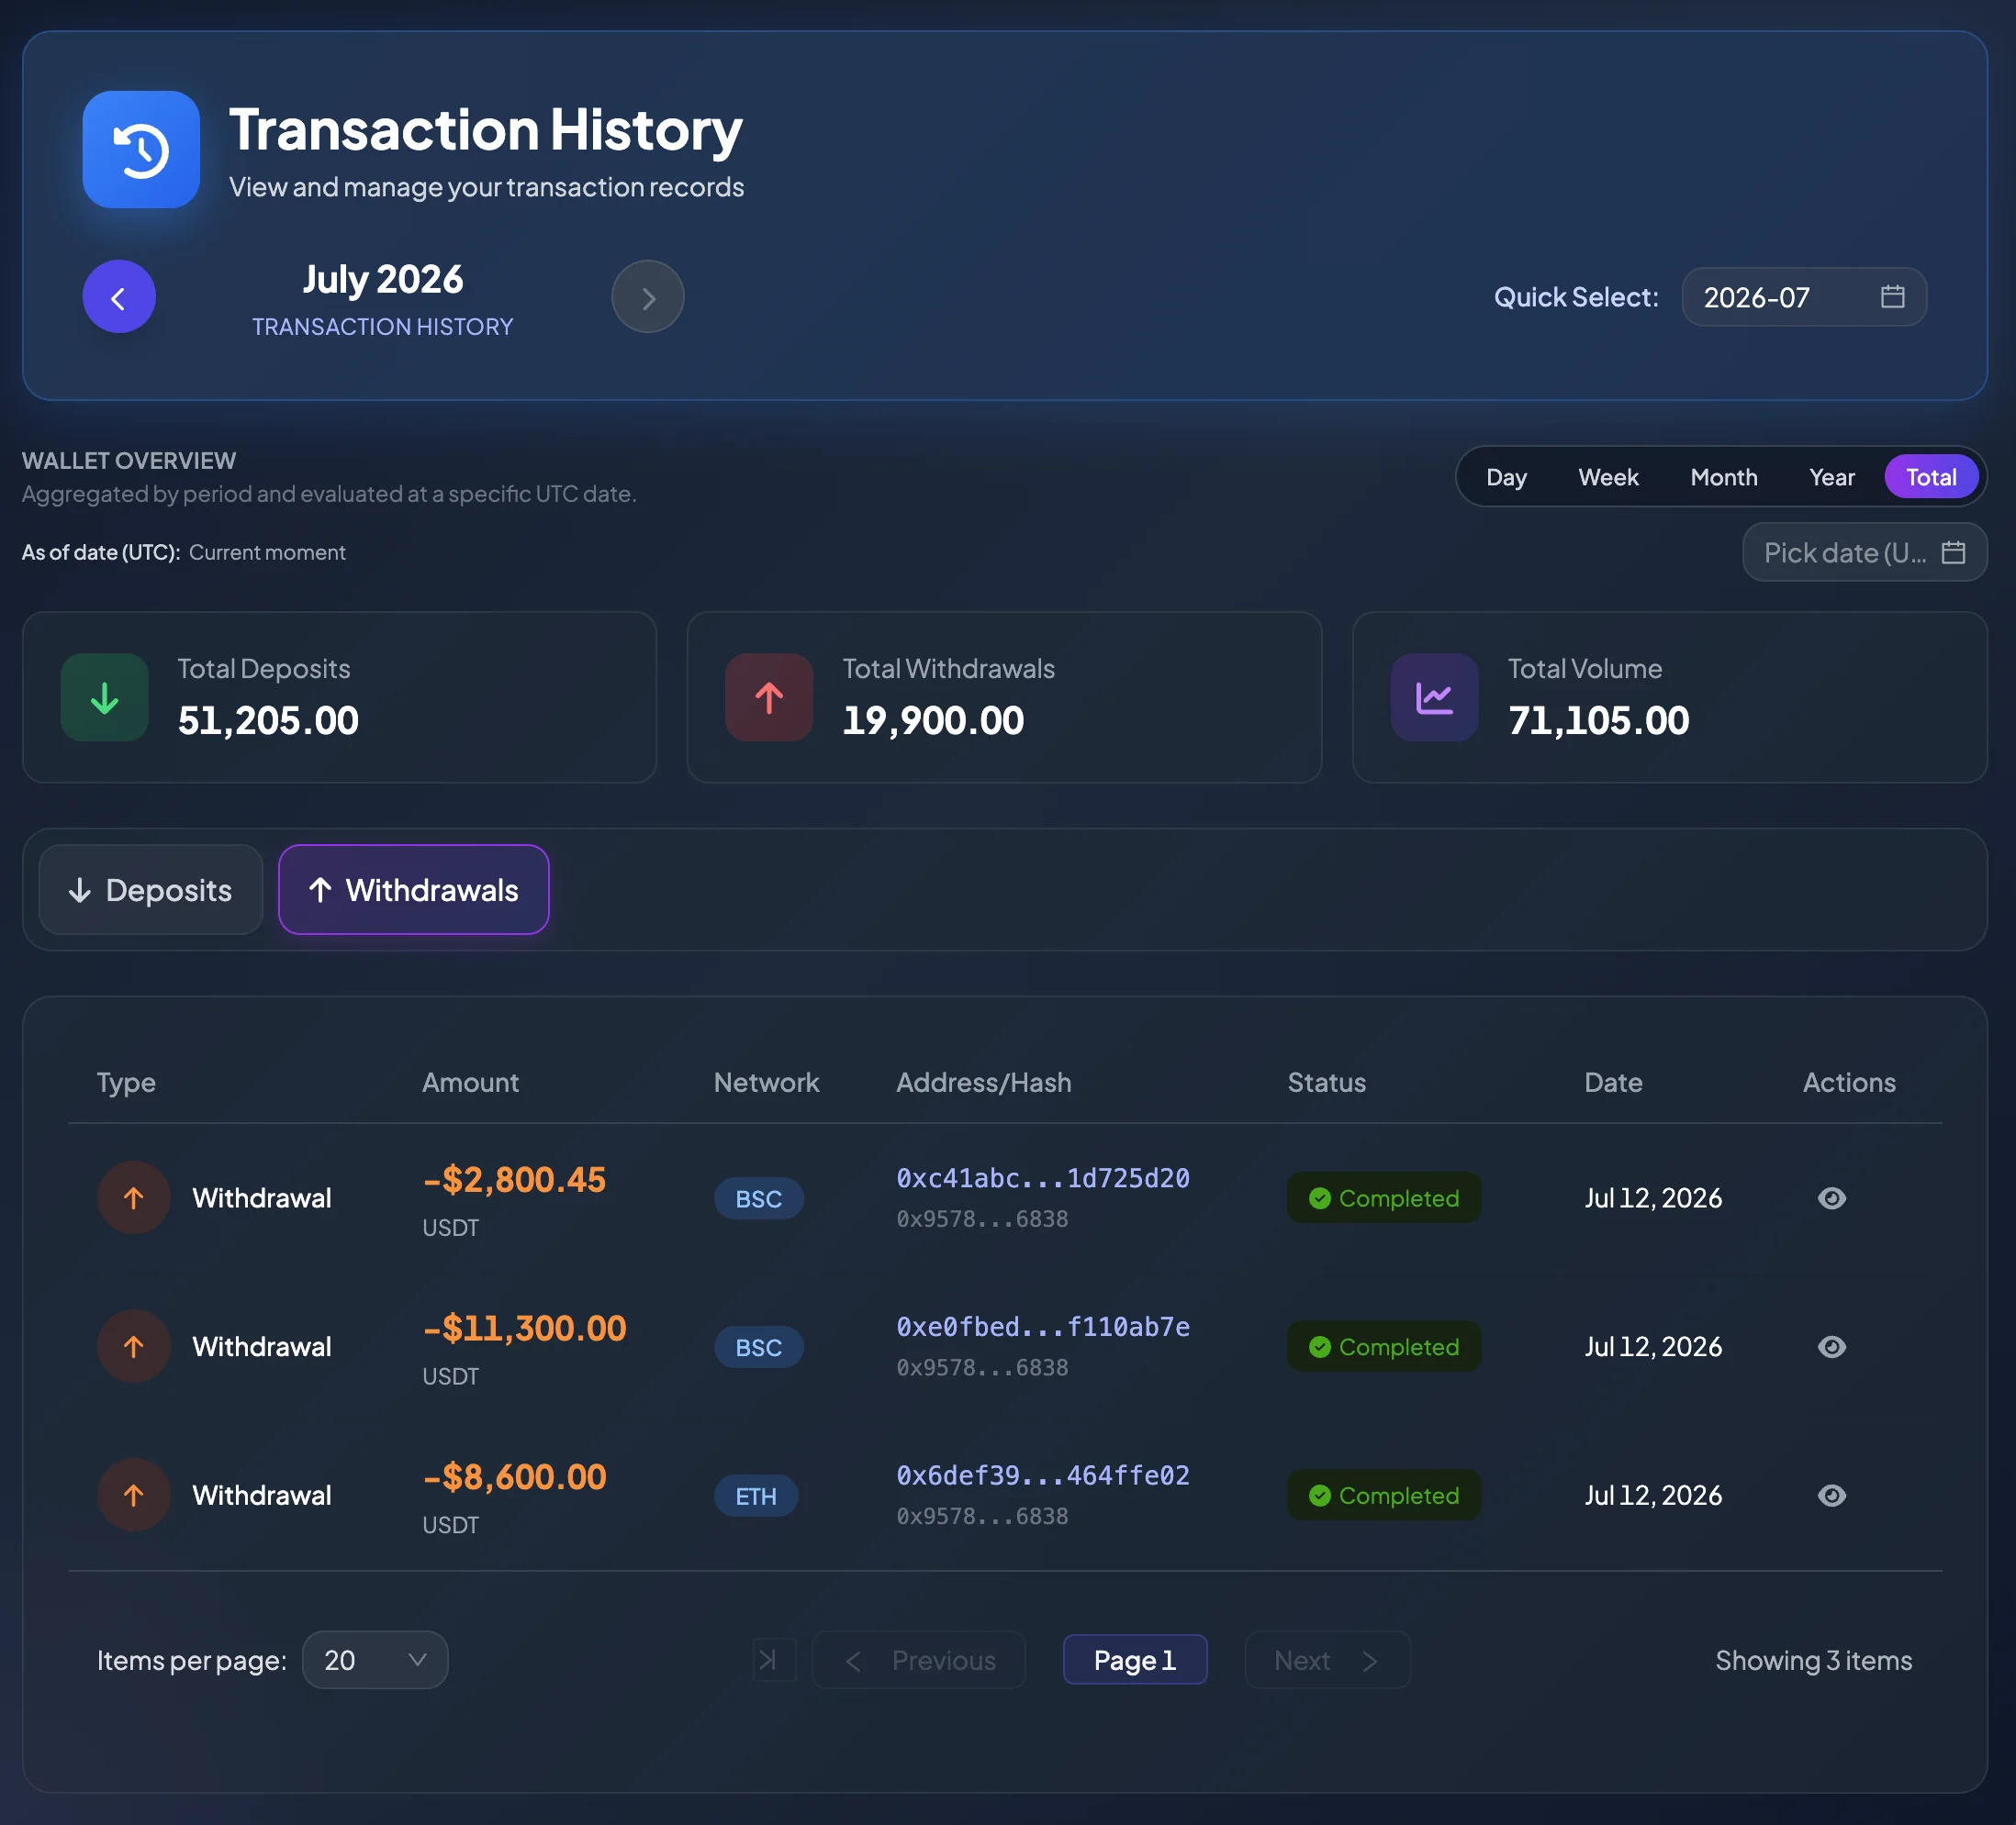Click the purple Total Volume chart icon
Viewport: 2016px width, 1825px height.
tap(1434, 697)
